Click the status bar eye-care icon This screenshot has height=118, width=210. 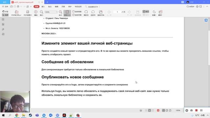tap(141, 110)
